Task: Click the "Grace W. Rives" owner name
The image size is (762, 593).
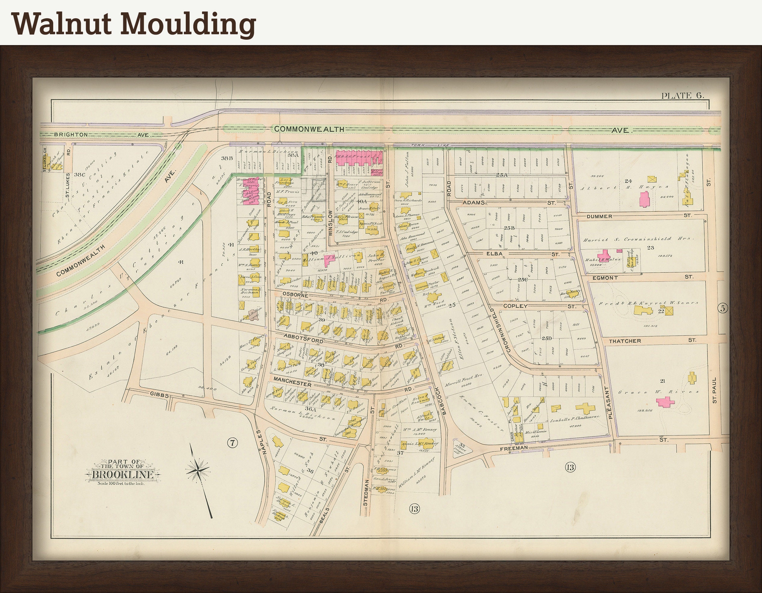Action: [x=659, y=392]
